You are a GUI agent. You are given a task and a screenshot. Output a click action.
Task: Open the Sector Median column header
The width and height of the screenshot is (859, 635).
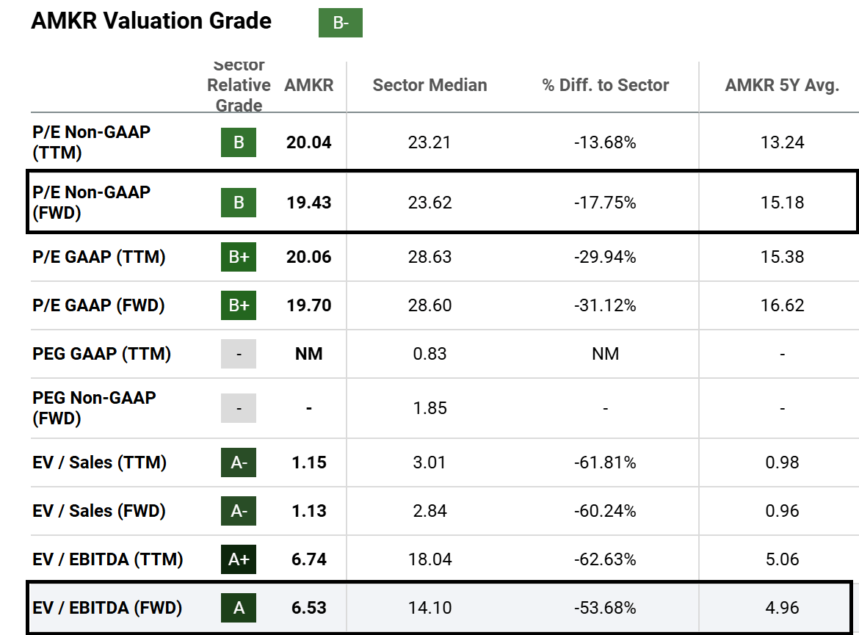[429, 85]
